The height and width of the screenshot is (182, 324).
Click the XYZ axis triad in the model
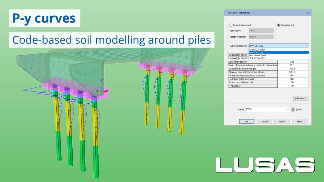(102, 86)
